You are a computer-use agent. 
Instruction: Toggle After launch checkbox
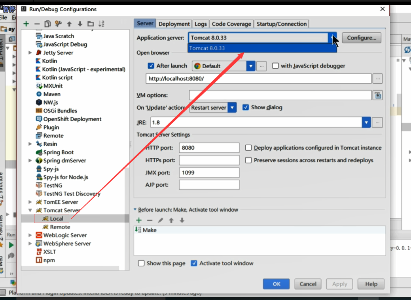click(x=151, y=66)
